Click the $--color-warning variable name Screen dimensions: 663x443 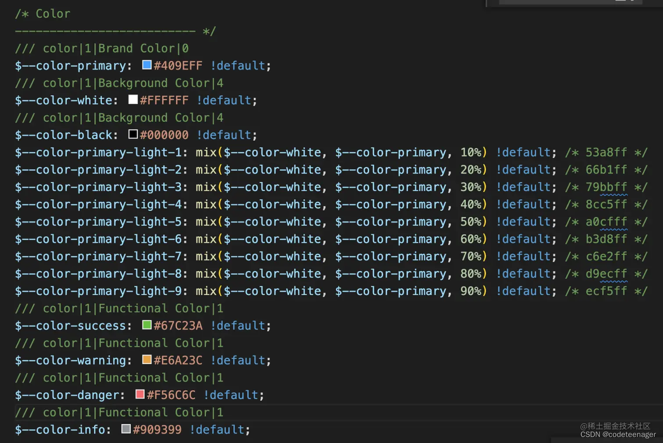click(71, 360)
